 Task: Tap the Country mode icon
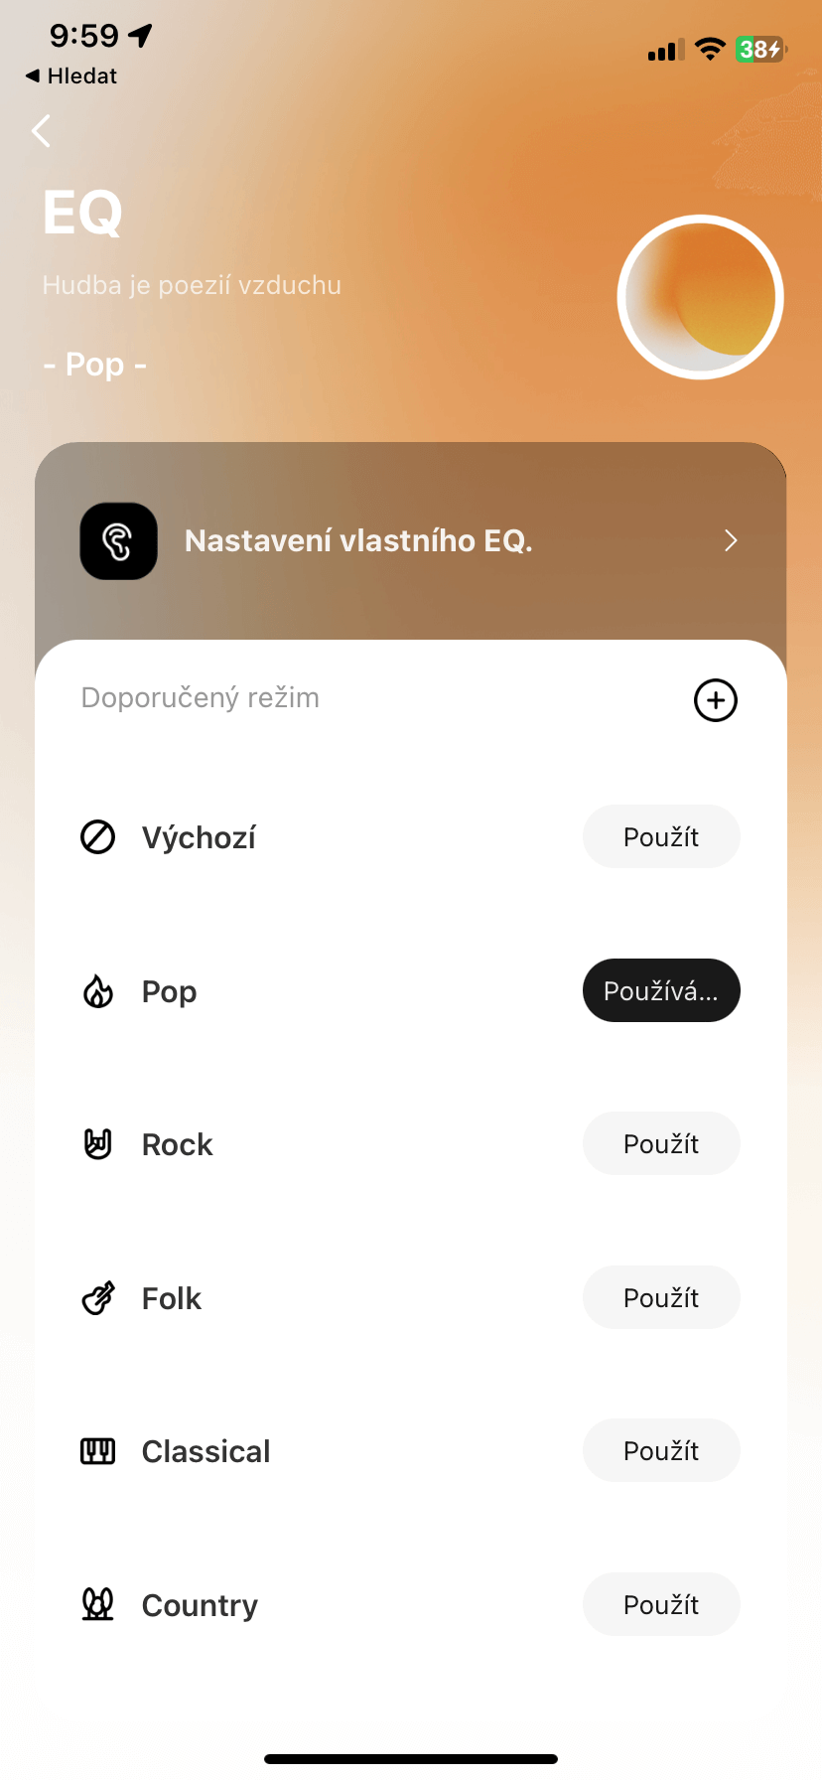click(x=97, y=1605)
